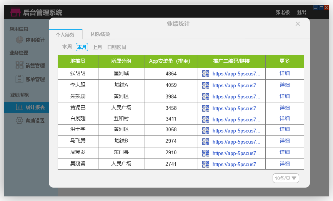This screenshot has width=333, height=201.
Task: Click the 账单管理 clipboard icon
Action: click(19, 79)
